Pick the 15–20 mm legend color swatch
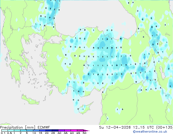 [42, 130]
